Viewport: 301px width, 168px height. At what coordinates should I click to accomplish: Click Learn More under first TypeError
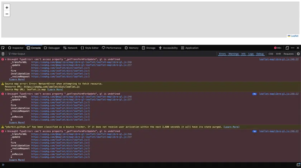[x=17, y=79]
